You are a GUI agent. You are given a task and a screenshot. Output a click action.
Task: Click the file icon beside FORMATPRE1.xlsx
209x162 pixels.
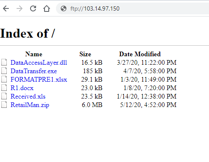tap(4, 79)
